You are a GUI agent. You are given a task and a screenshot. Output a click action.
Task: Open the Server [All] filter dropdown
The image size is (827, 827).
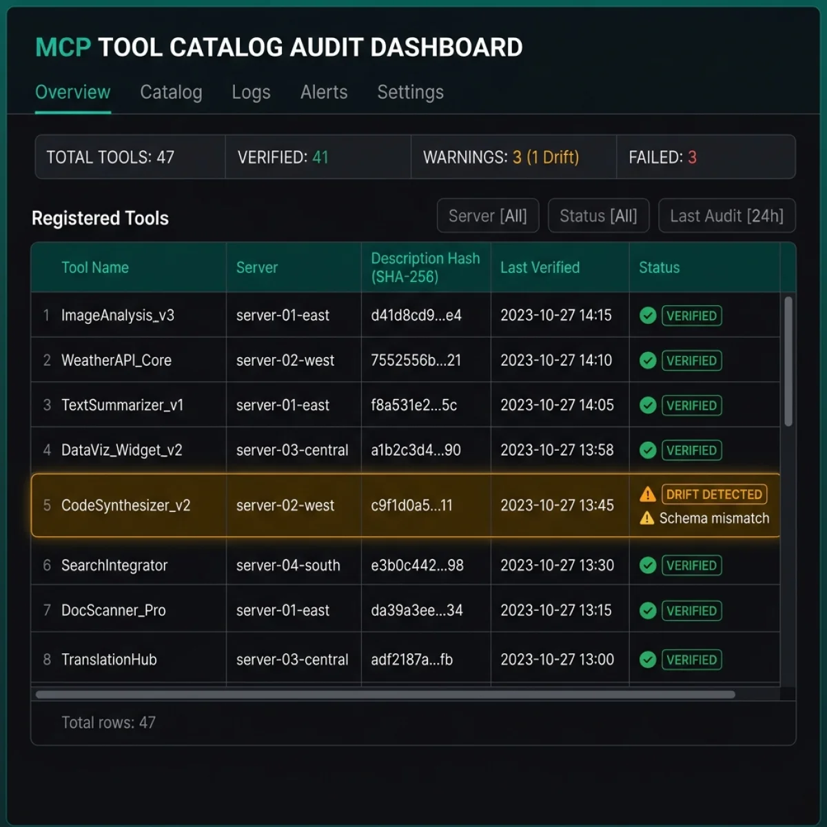pyautogui.click(x=488, y=216)
